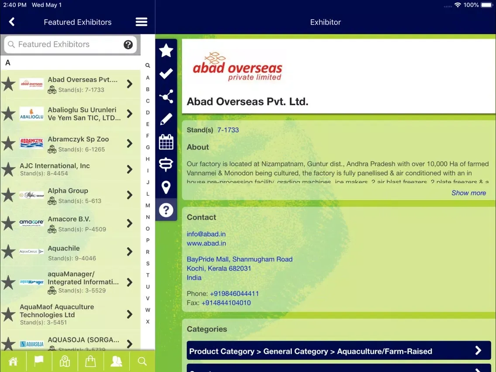Toggle favorite star for Aquachile
This screenshot has width=496, height=372.
point(9,252)
